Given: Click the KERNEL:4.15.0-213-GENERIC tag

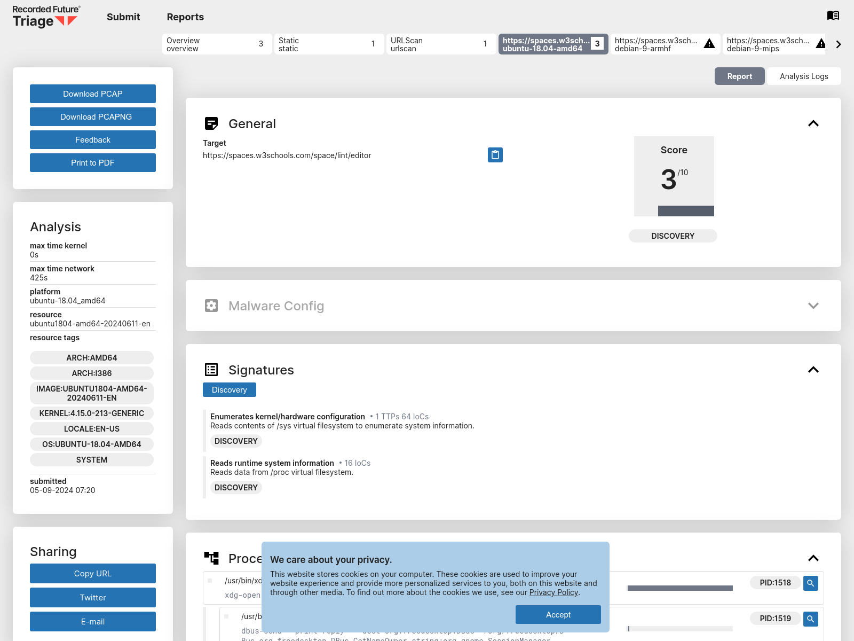Looking at the screenshot, I should click(x=92, y=413).
